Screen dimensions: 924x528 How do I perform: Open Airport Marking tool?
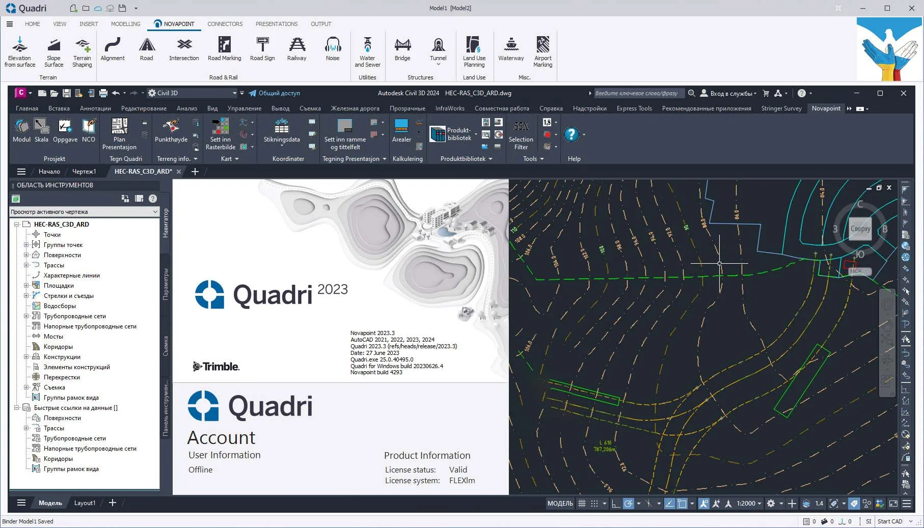[542, 52]
